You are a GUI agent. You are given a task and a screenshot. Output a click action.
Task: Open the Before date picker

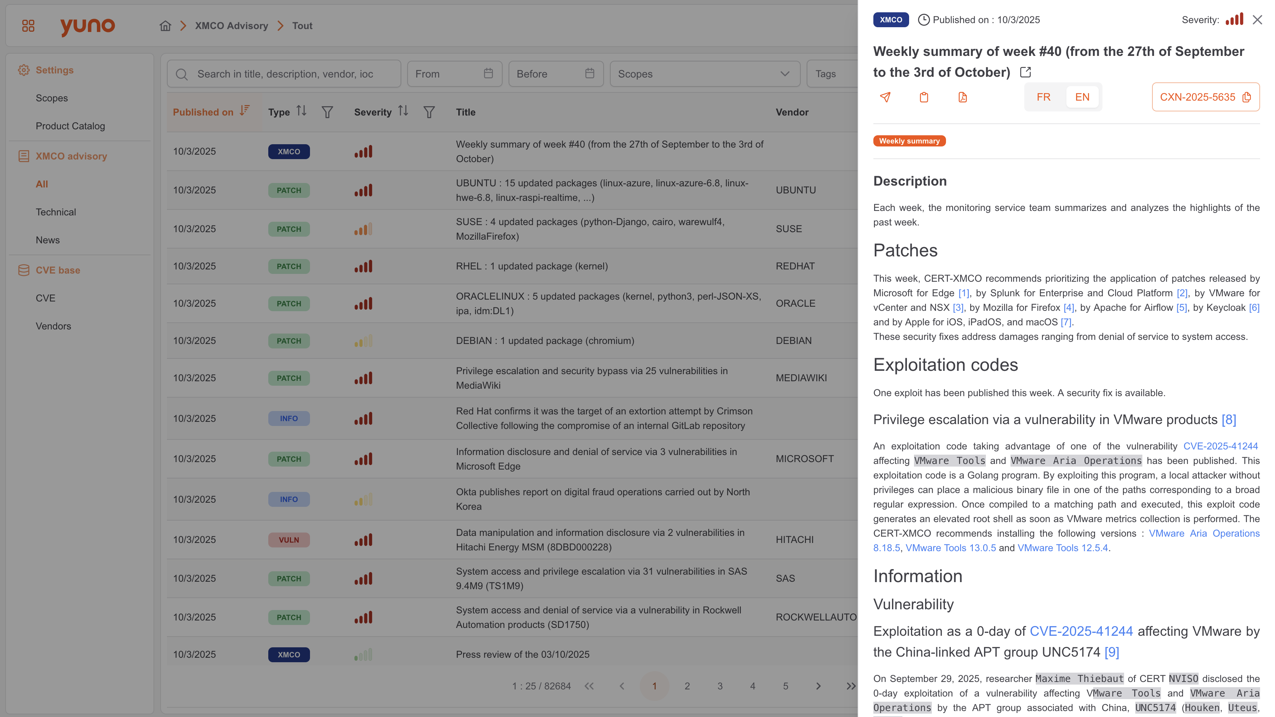coord(555,74)
